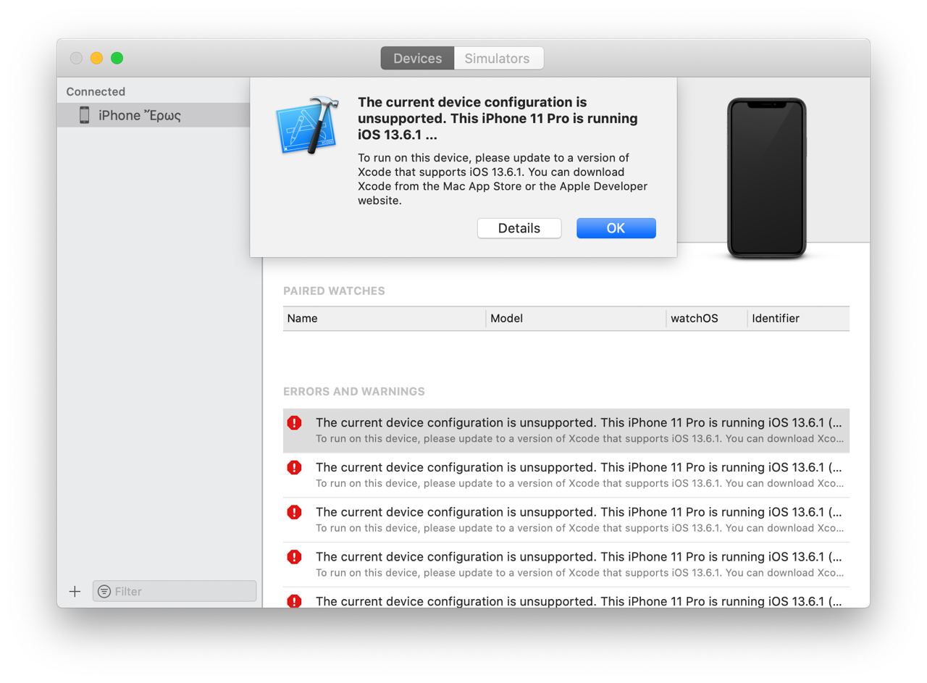Click the filter icon in the filter field
The width and height of the screenshot is (927, 683).
(x=104, y=591)
